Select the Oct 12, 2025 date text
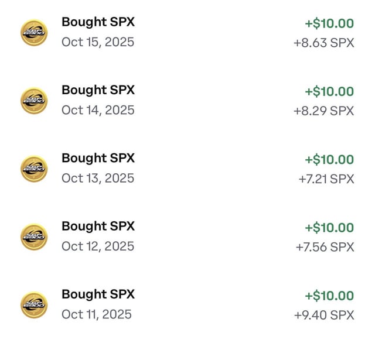 [x=98, y=246]
